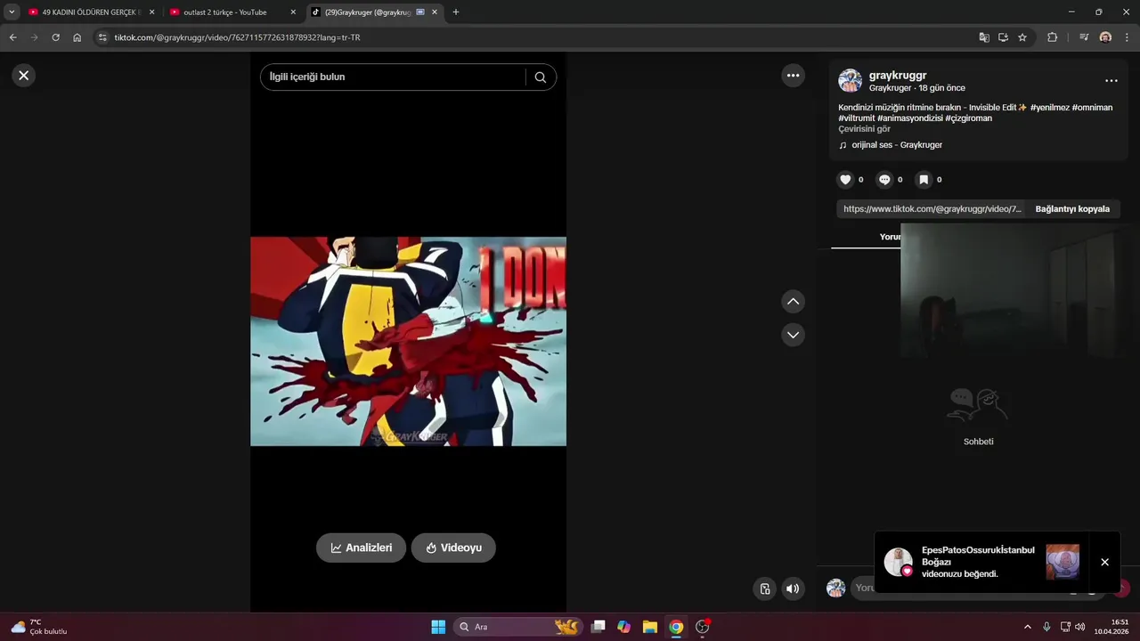Click the Videoyu promote button

click(453, 548)
